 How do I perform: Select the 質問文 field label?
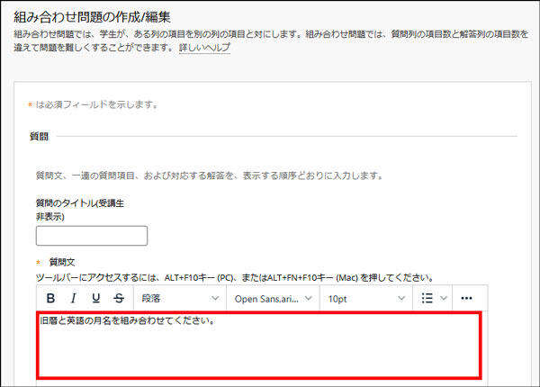(x=62, y=262)
